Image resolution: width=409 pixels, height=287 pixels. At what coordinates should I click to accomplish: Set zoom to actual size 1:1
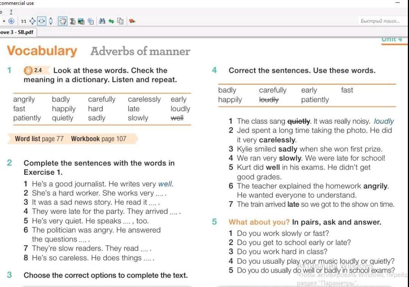coord(23,21)
